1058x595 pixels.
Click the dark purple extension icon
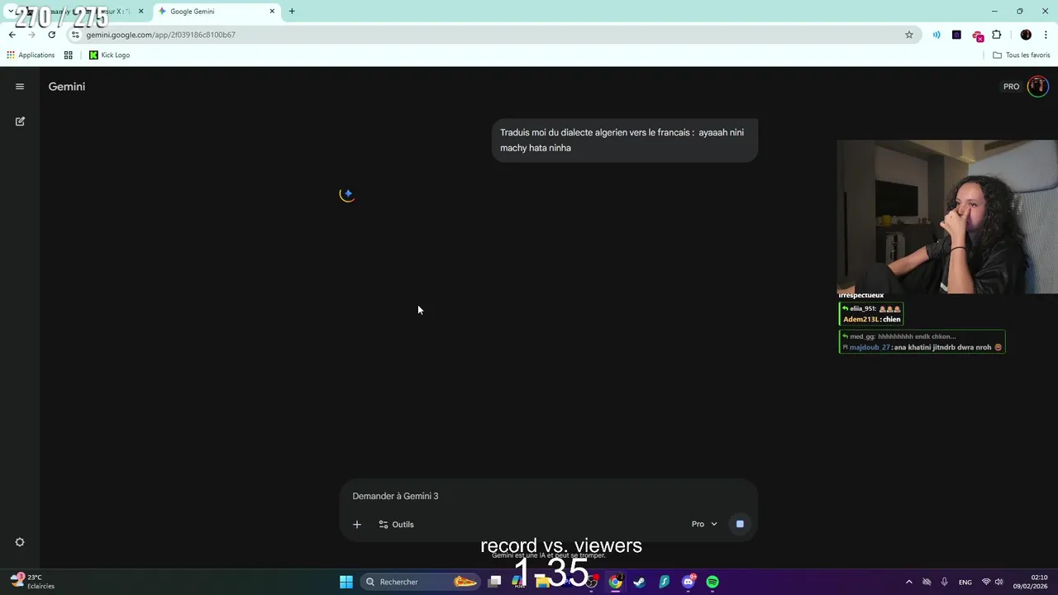coord(956,35)
